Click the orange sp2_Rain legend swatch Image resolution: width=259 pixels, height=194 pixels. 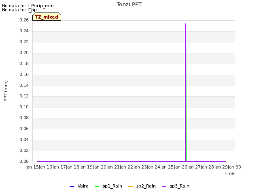tap(130, 187)
